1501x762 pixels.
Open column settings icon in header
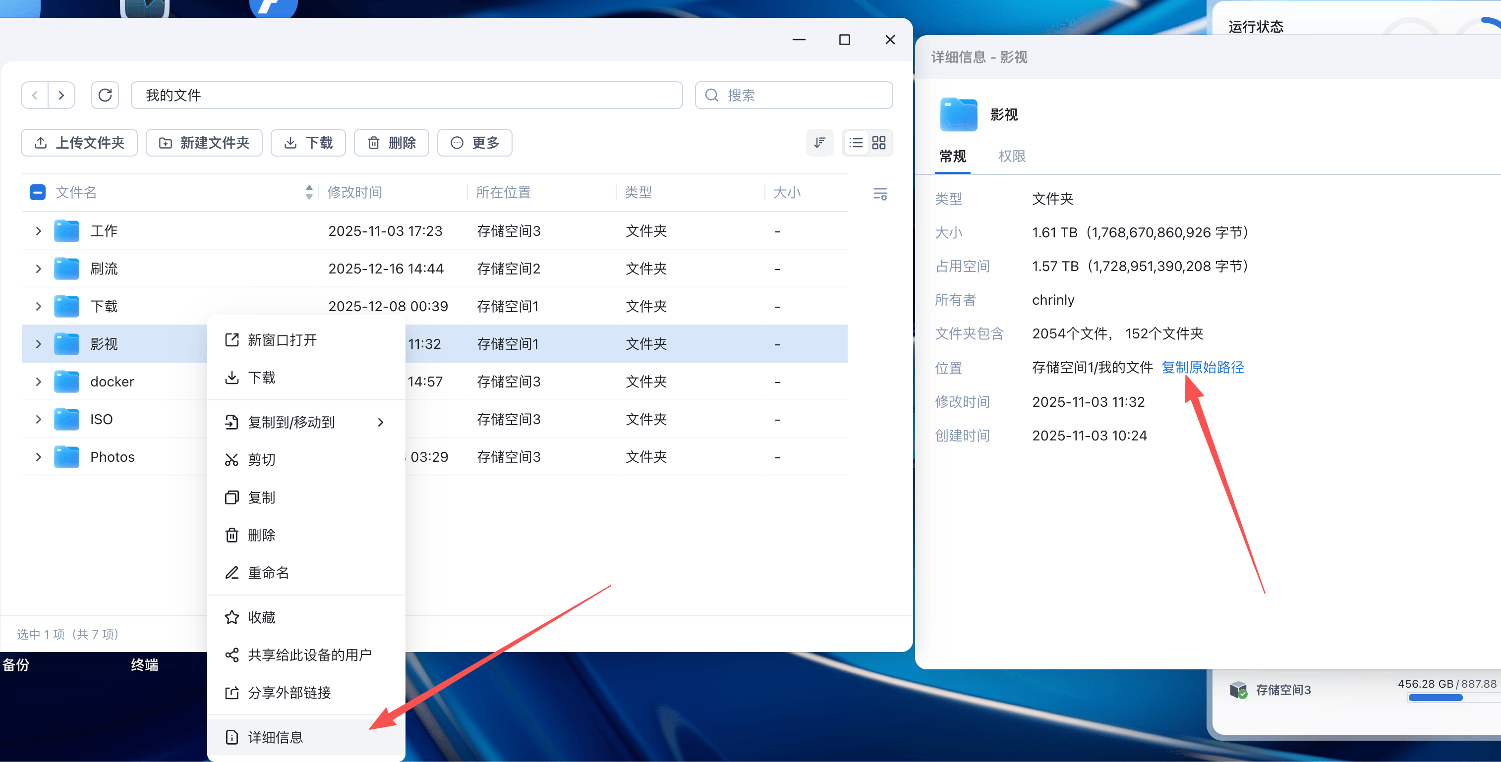(x=880, y=193)
